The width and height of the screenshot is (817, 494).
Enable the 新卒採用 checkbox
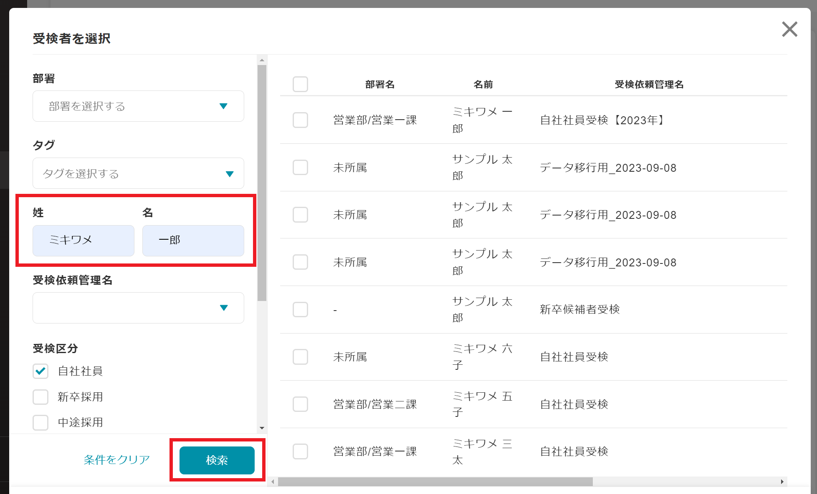pos(40,397)
